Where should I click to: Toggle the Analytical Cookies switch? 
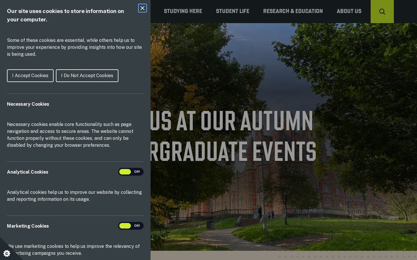coord(131,172)
